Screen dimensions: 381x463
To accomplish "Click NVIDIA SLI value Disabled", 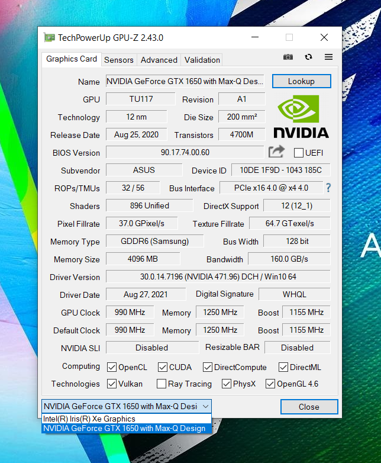I will (x=152, y=348).
